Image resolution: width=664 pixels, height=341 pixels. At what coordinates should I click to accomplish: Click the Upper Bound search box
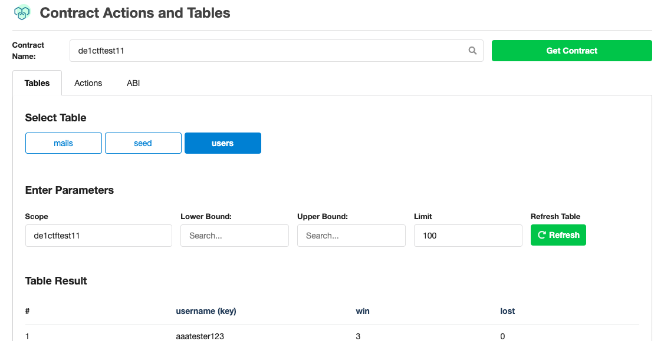(351, 236)
